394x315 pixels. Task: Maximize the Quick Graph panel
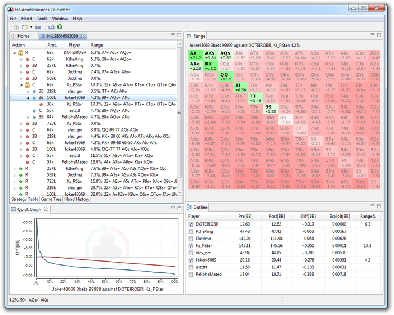tap(180, 208)
